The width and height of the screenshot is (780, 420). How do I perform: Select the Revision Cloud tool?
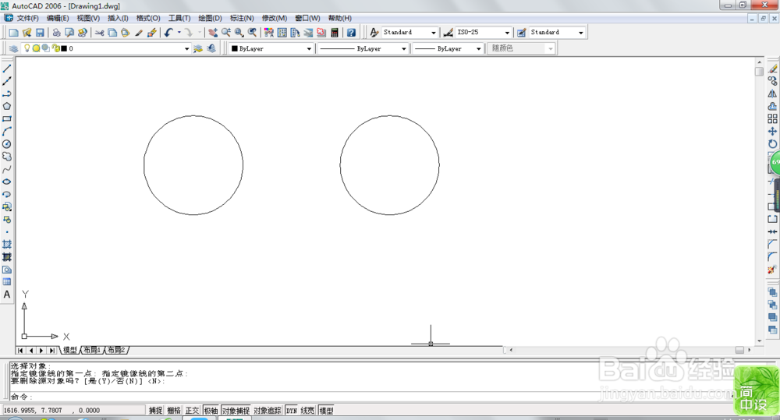(x=7, y=157)
